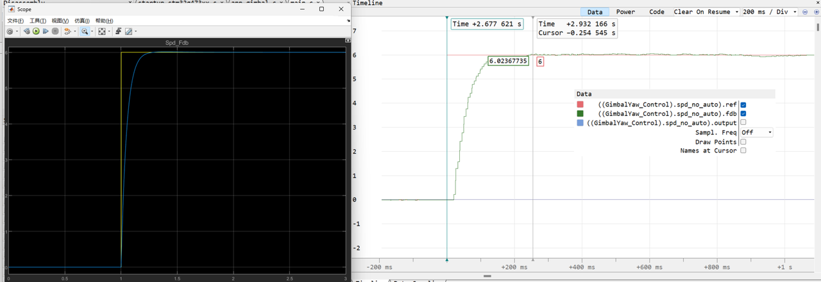Zoom out timeline with minus icon
Screen dimensions: 821x282
point(805,12)
